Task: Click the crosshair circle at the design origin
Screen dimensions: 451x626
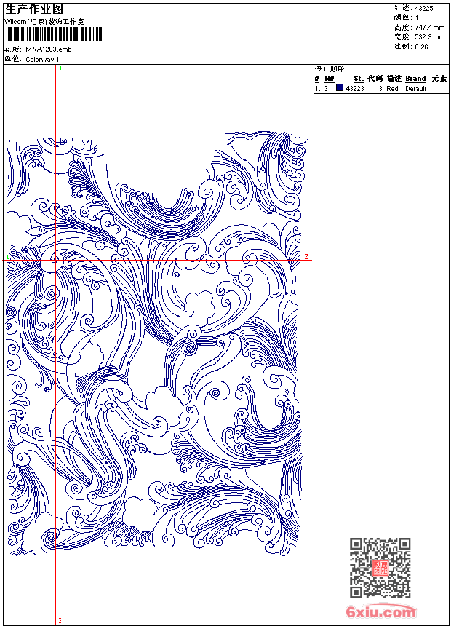Action: pyautogui.click(x=56, y=257)
